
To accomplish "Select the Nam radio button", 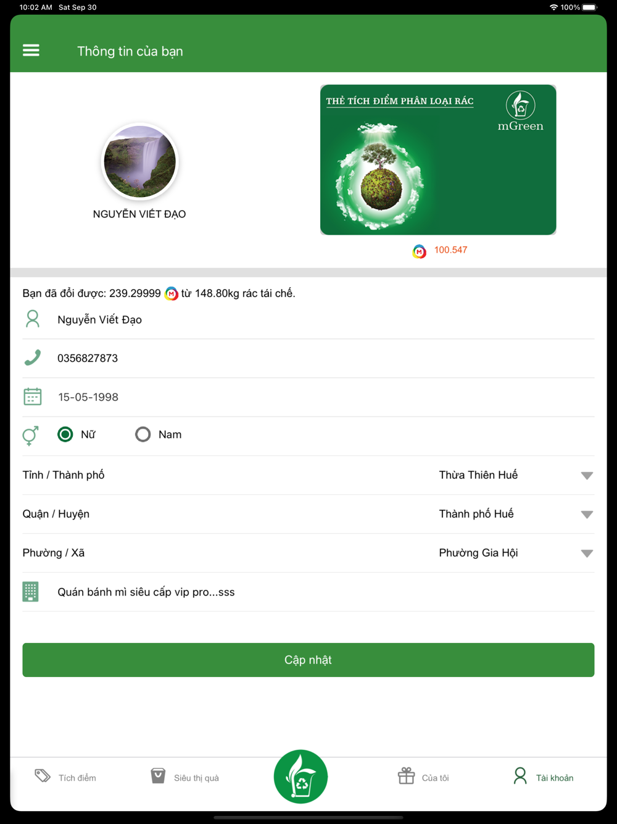I will (x=143, y=434).
